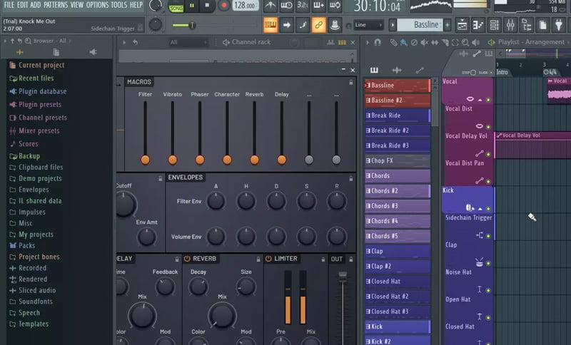Stop playback with the stop button
This screenshot has height=345, width=571.
click(207, 6)
